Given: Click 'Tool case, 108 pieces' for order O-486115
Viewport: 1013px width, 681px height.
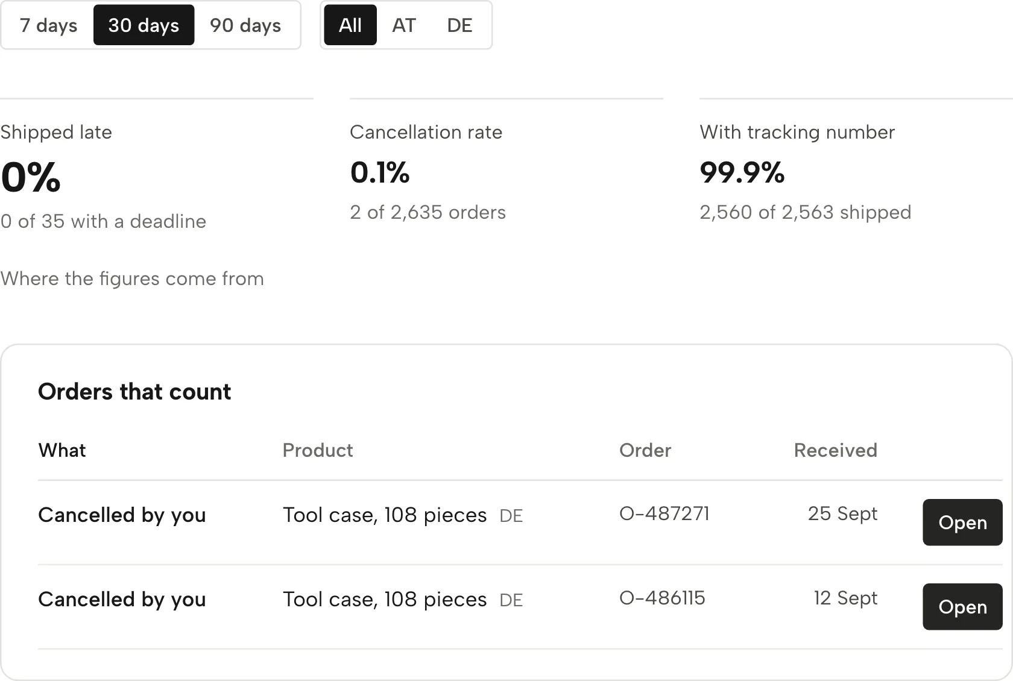Looking at the screenshot, I should pos(385,600).
